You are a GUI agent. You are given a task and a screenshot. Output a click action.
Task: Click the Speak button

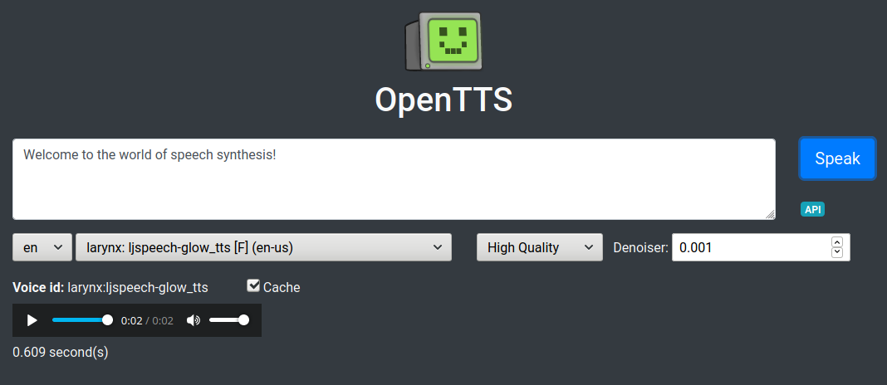tap(837, 158)
